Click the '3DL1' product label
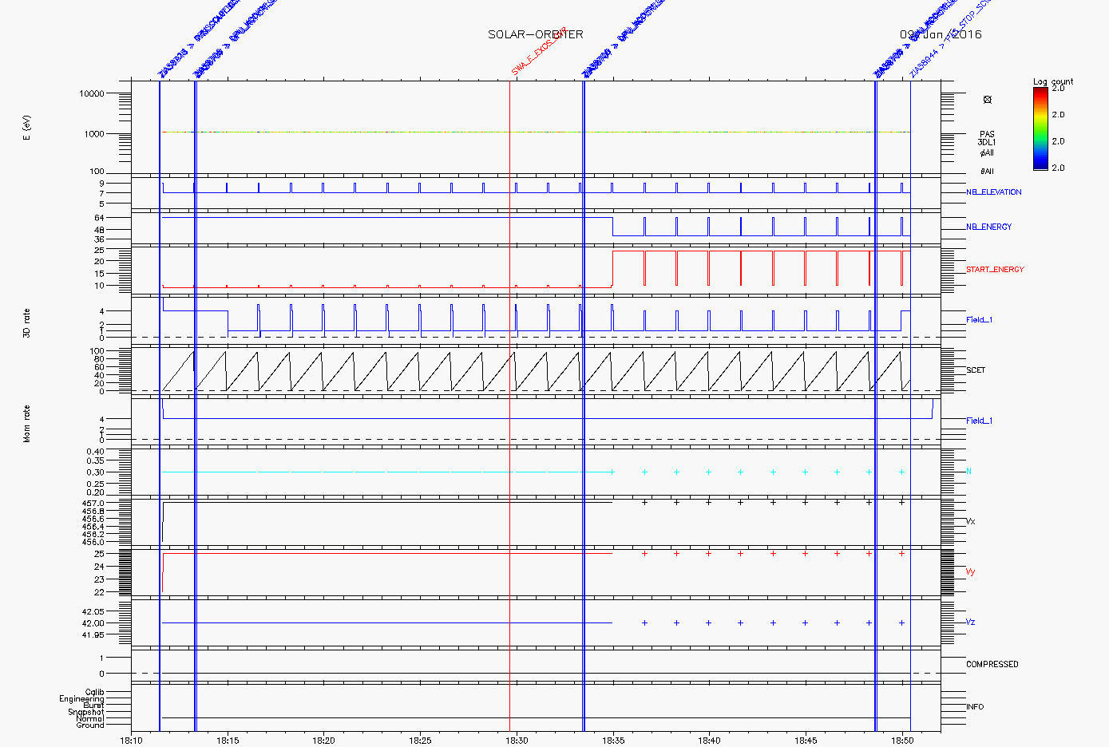Image resolution: width=1109 pixels, height=747 pixels. pos(988,143)
